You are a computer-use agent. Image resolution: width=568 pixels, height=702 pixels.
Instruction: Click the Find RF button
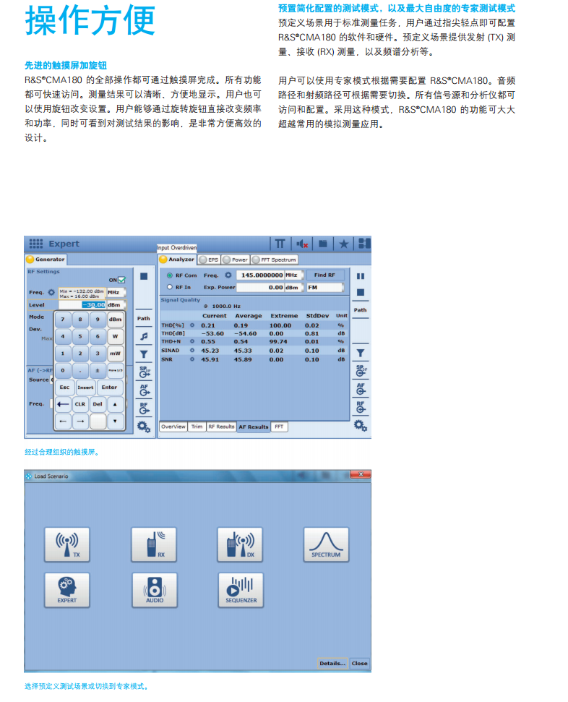(x=325, y=275)
